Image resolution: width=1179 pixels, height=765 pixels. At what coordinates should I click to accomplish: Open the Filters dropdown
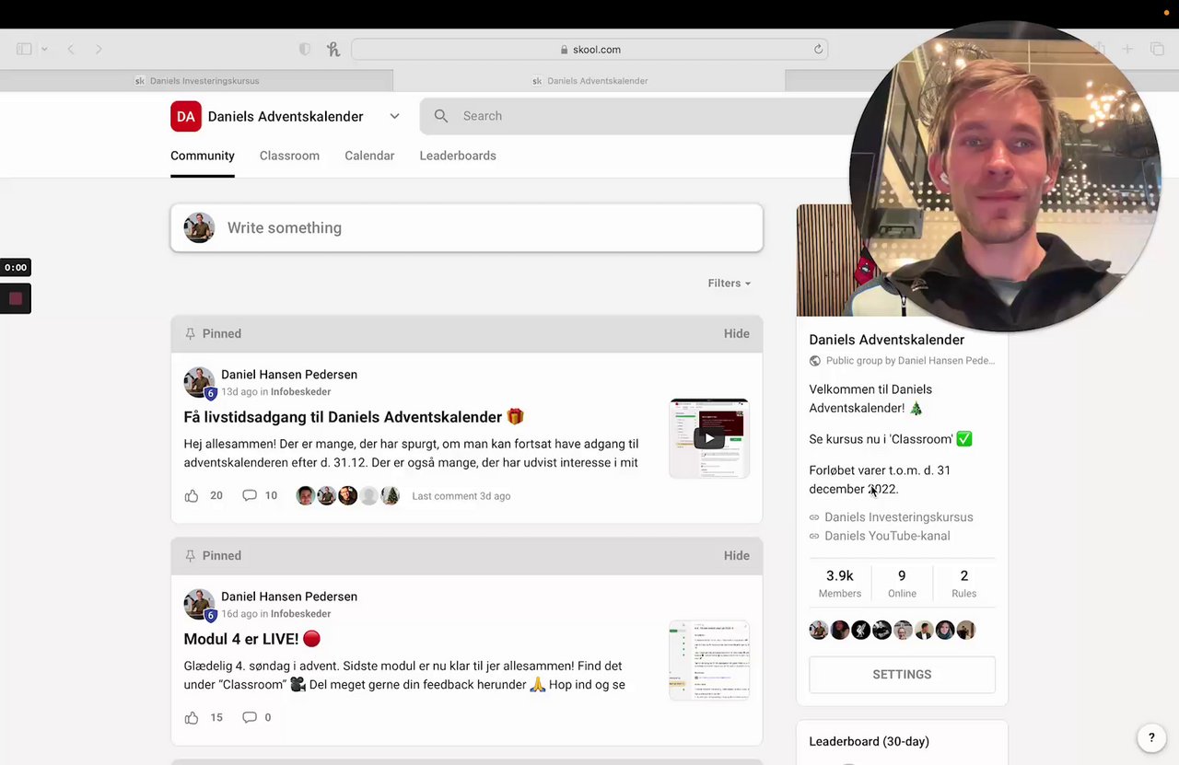tap(730, 284)
